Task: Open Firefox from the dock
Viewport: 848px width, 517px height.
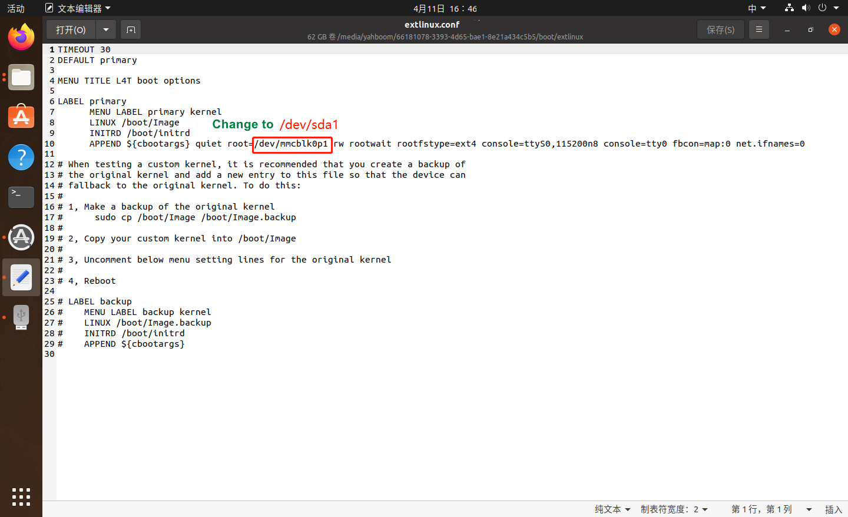Action: pyautogui.click(x=21, y=37)
